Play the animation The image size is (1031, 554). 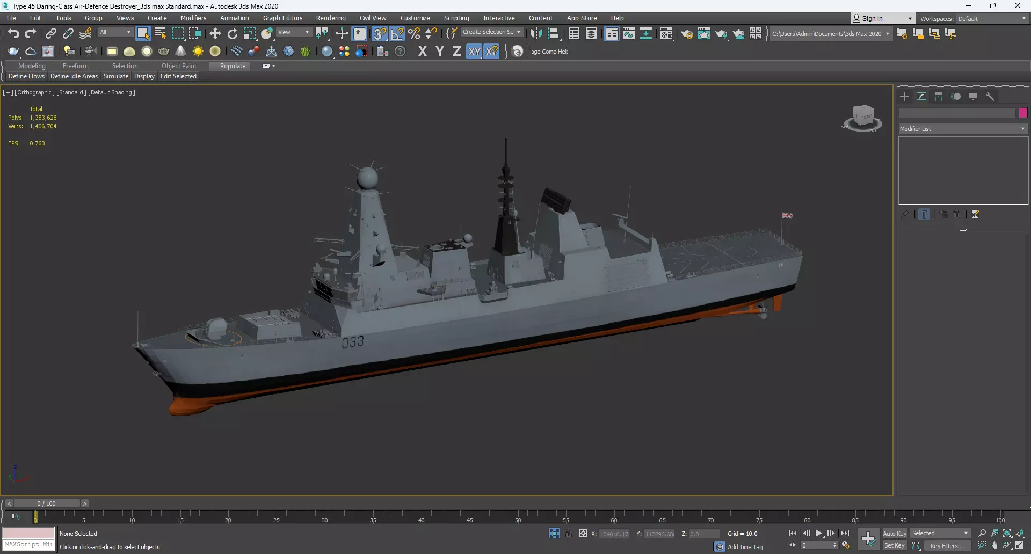[819, 533]
